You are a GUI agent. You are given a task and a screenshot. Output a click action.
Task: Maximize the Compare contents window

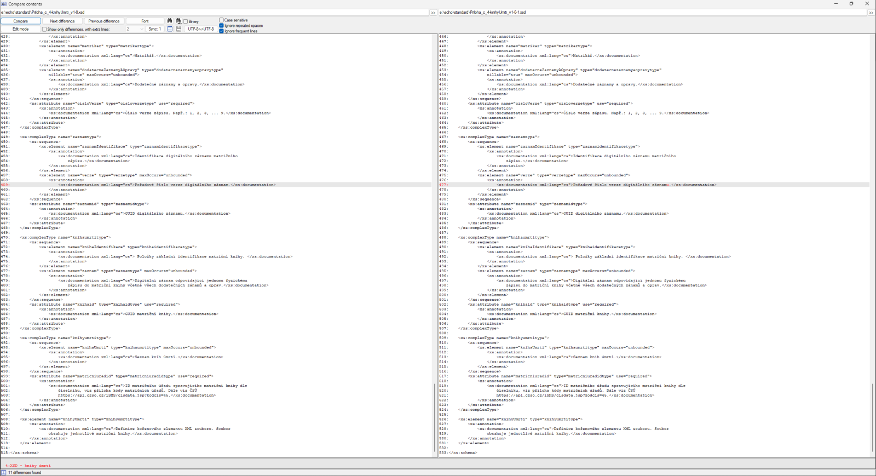click(851, 3)
